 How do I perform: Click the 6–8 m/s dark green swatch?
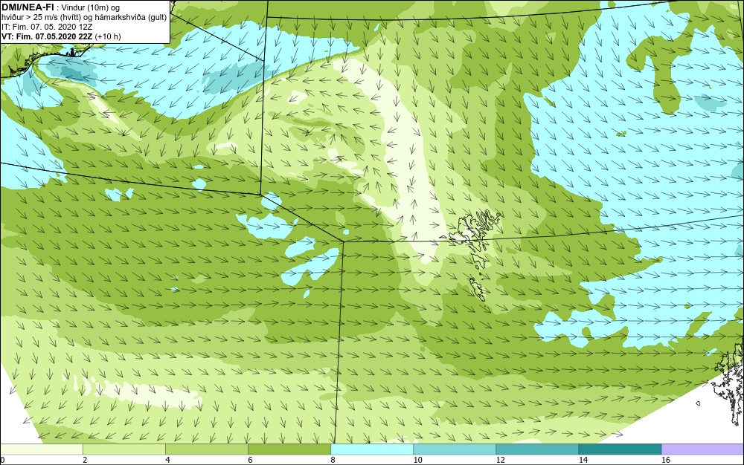289,449
